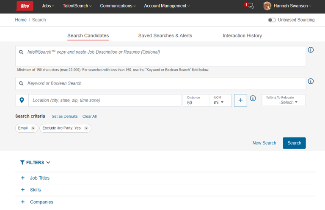Click the Keyword or Boolean Search field
This screenshot has height=210, width=325.
click(165, 84)
